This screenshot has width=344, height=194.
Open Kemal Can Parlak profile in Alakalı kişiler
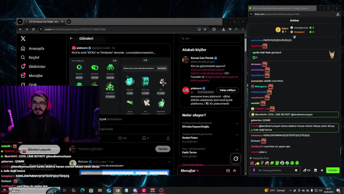(x=202, y=58)
